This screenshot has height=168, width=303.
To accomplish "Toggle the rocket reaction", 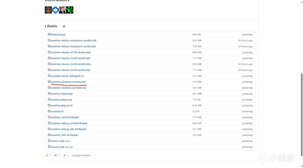I will pos(66,155).
